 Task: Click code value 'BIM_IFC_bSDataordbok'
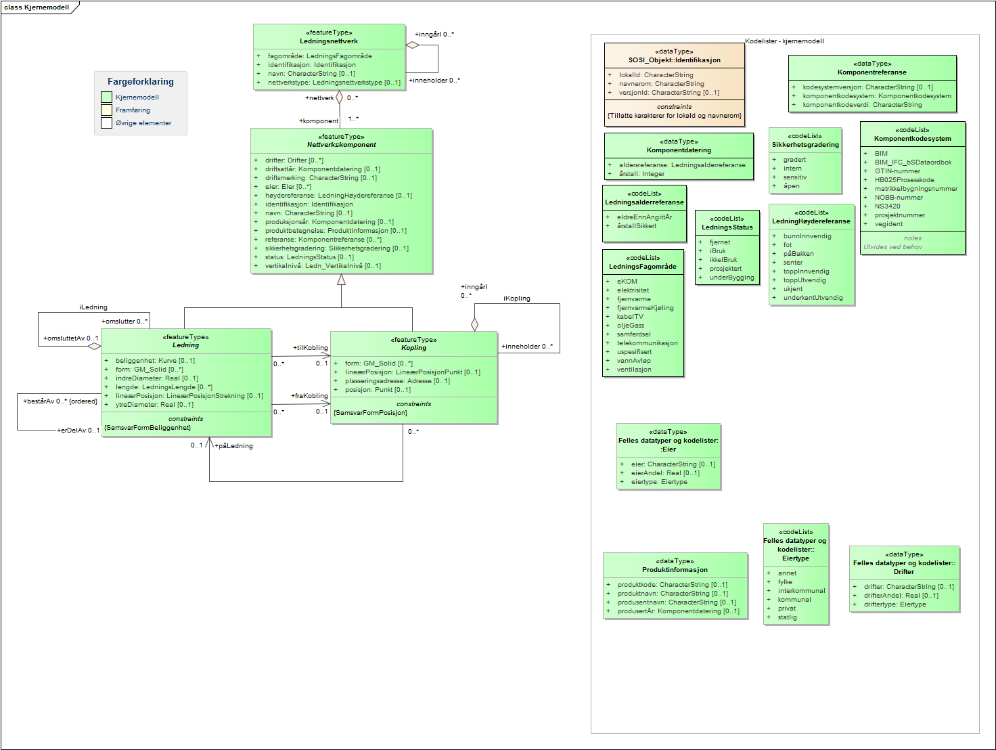tap(913, 162)
